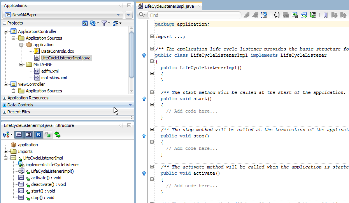This screenshot has width=349, height=203.
Task: Select activate() : void in Structure
Action: (46, 178)
